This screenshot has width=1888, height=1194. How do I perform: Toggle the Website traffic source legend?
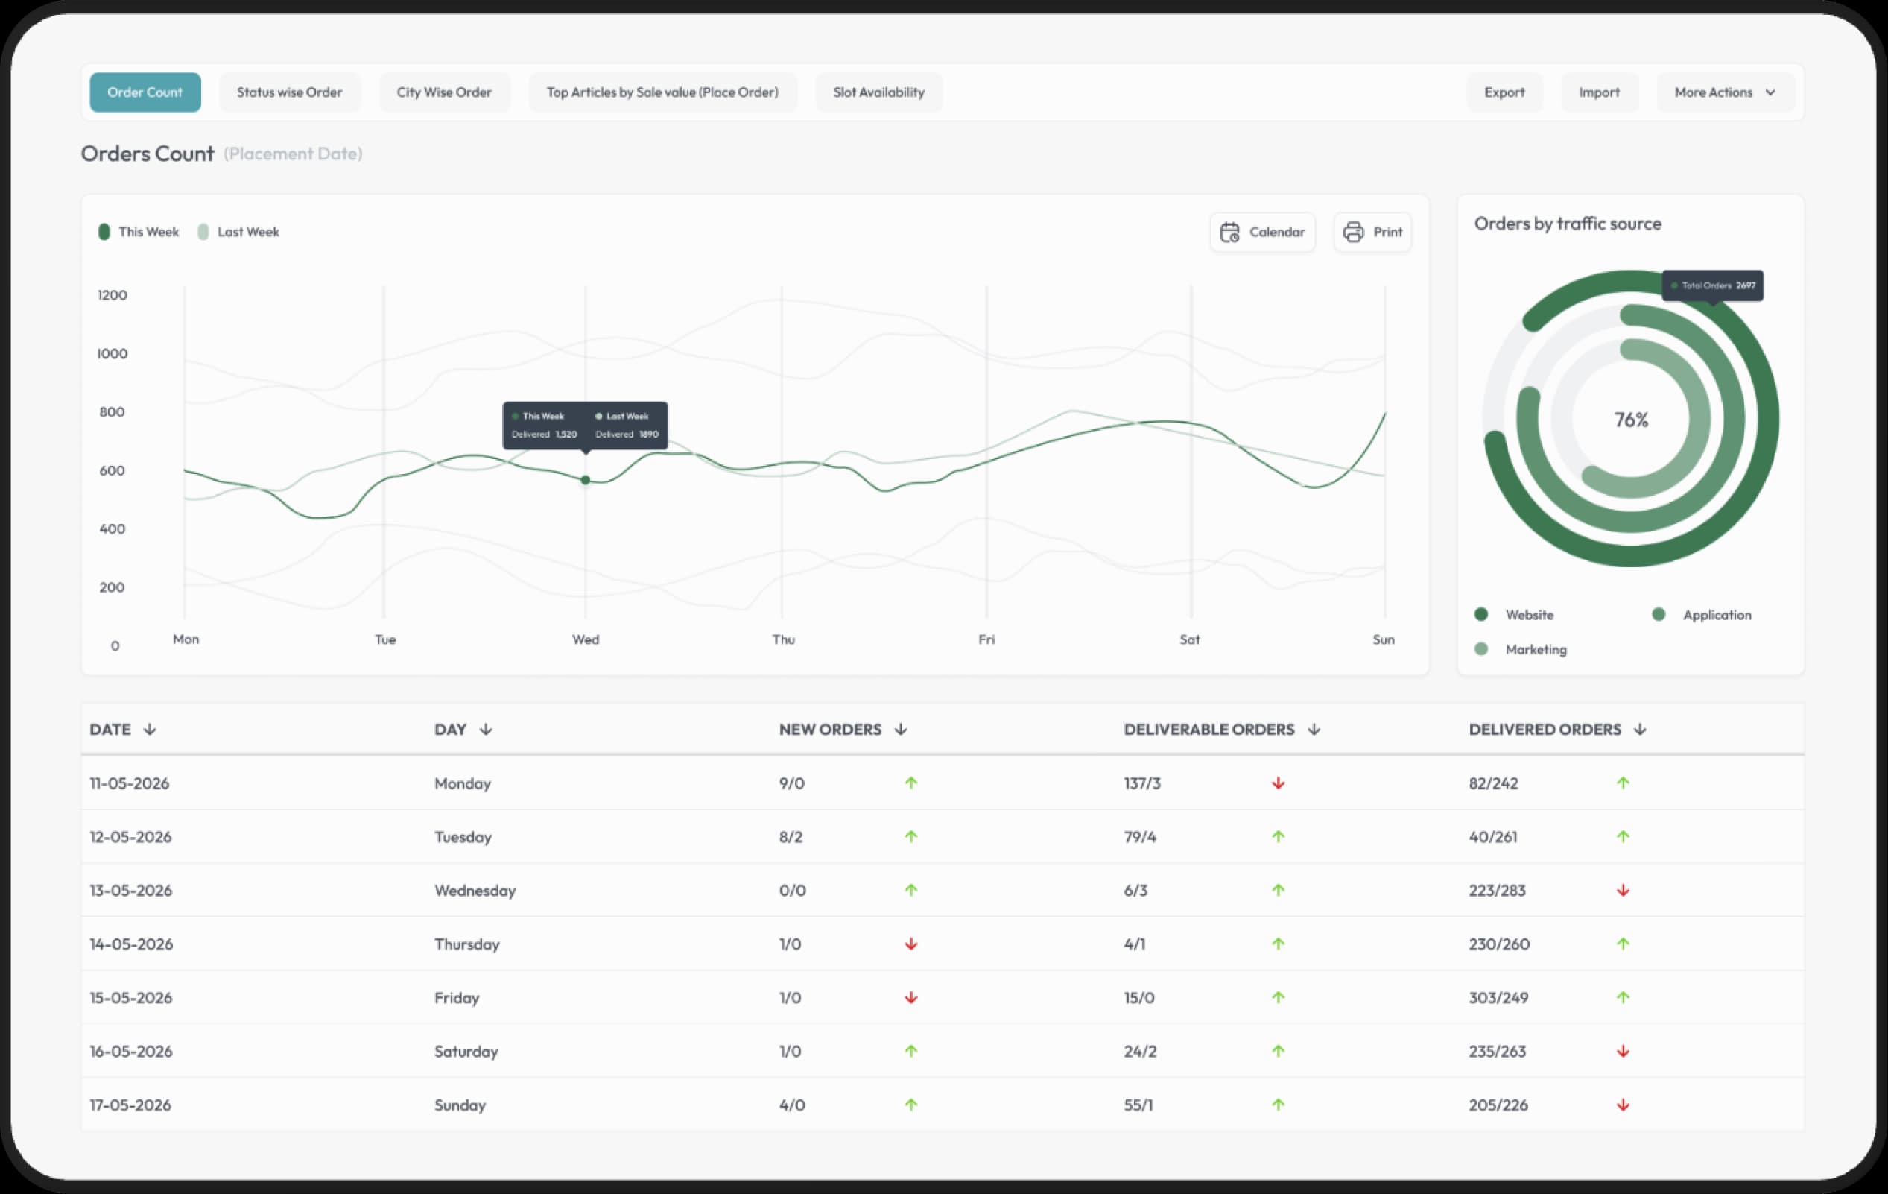click(1514, 615)
